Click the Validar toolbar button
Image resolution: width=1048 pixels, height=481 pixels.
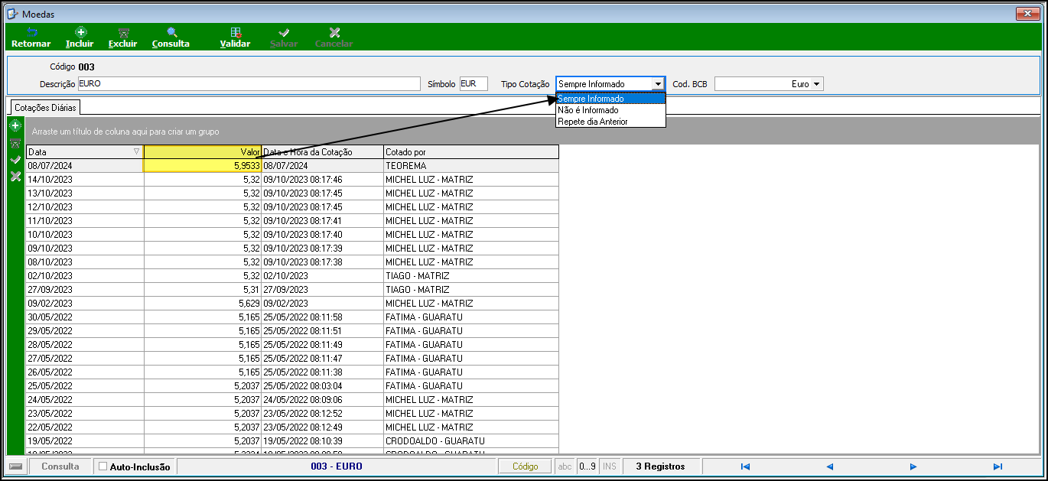click(235, 38)
